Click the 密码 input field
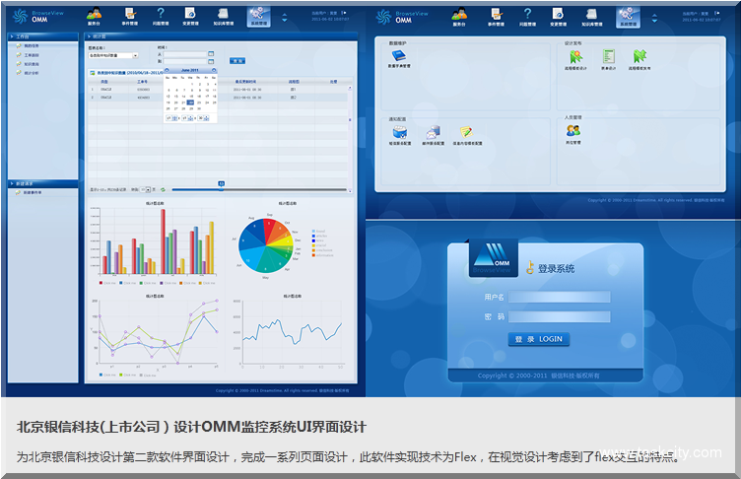 click(560, 316)
